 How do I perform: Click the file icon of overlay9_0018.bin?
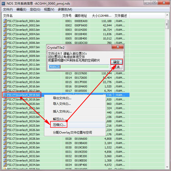[5, 95]
